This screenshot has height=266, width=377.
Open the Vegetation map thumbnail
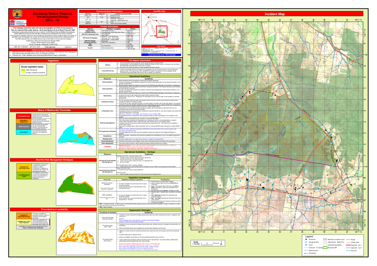pos(76,85)
